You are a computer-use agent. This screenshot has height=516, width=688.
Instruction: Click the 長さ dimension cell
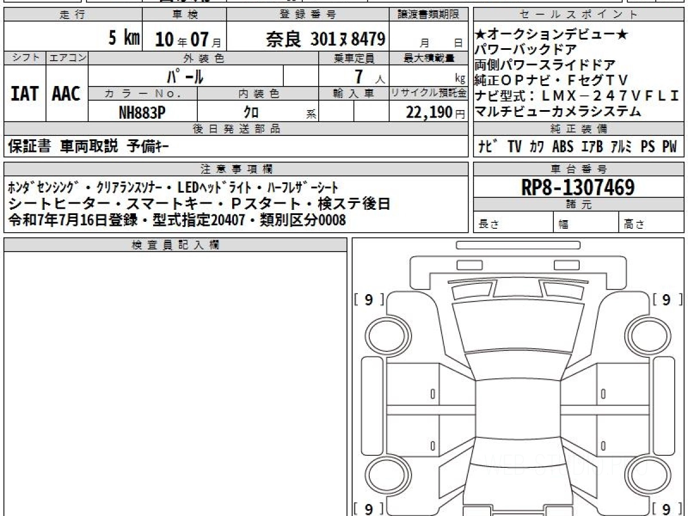point(513,222)
